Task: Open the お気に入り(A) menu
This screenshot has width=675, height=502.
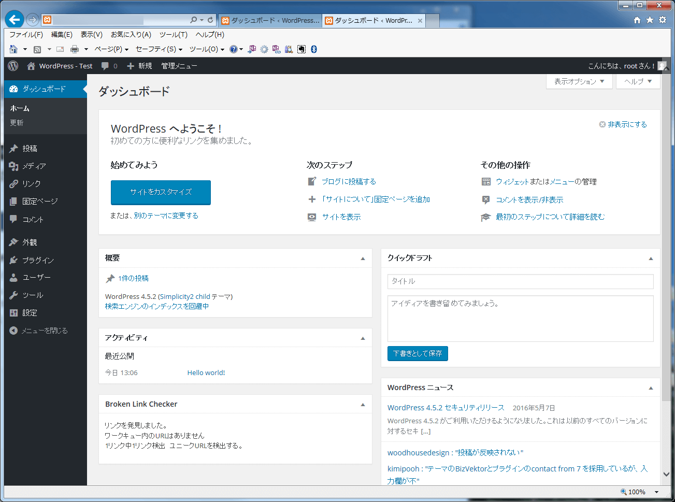Action: pyautogui.click(x=131, y=35)
